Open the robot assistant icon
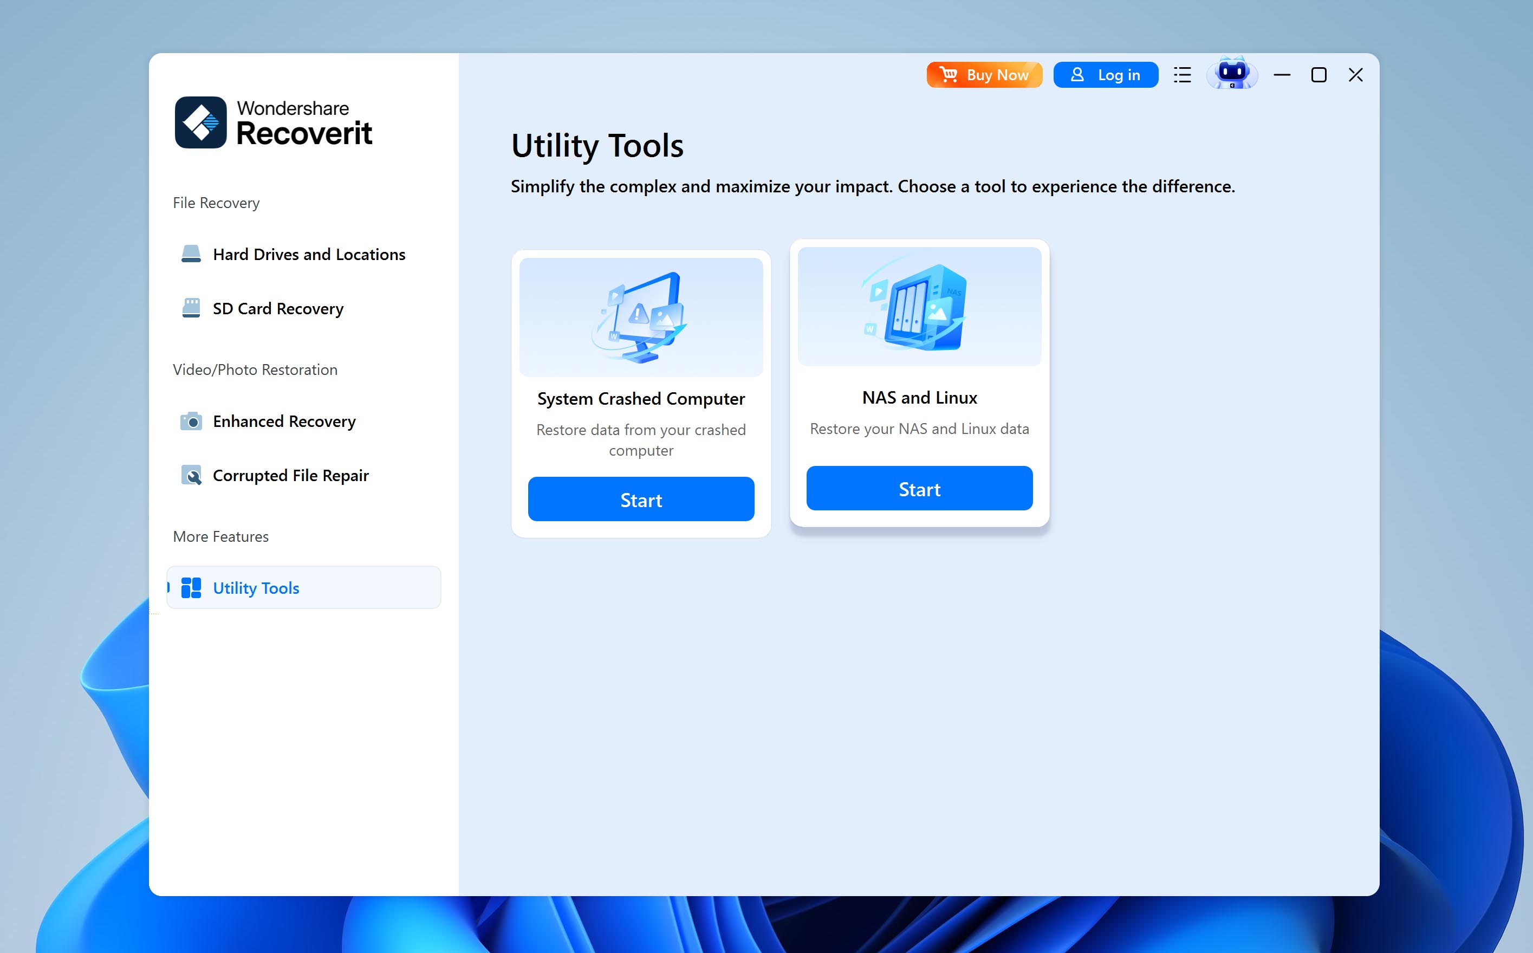This screenshot has height=953, width=1533. click(1232, 74)
